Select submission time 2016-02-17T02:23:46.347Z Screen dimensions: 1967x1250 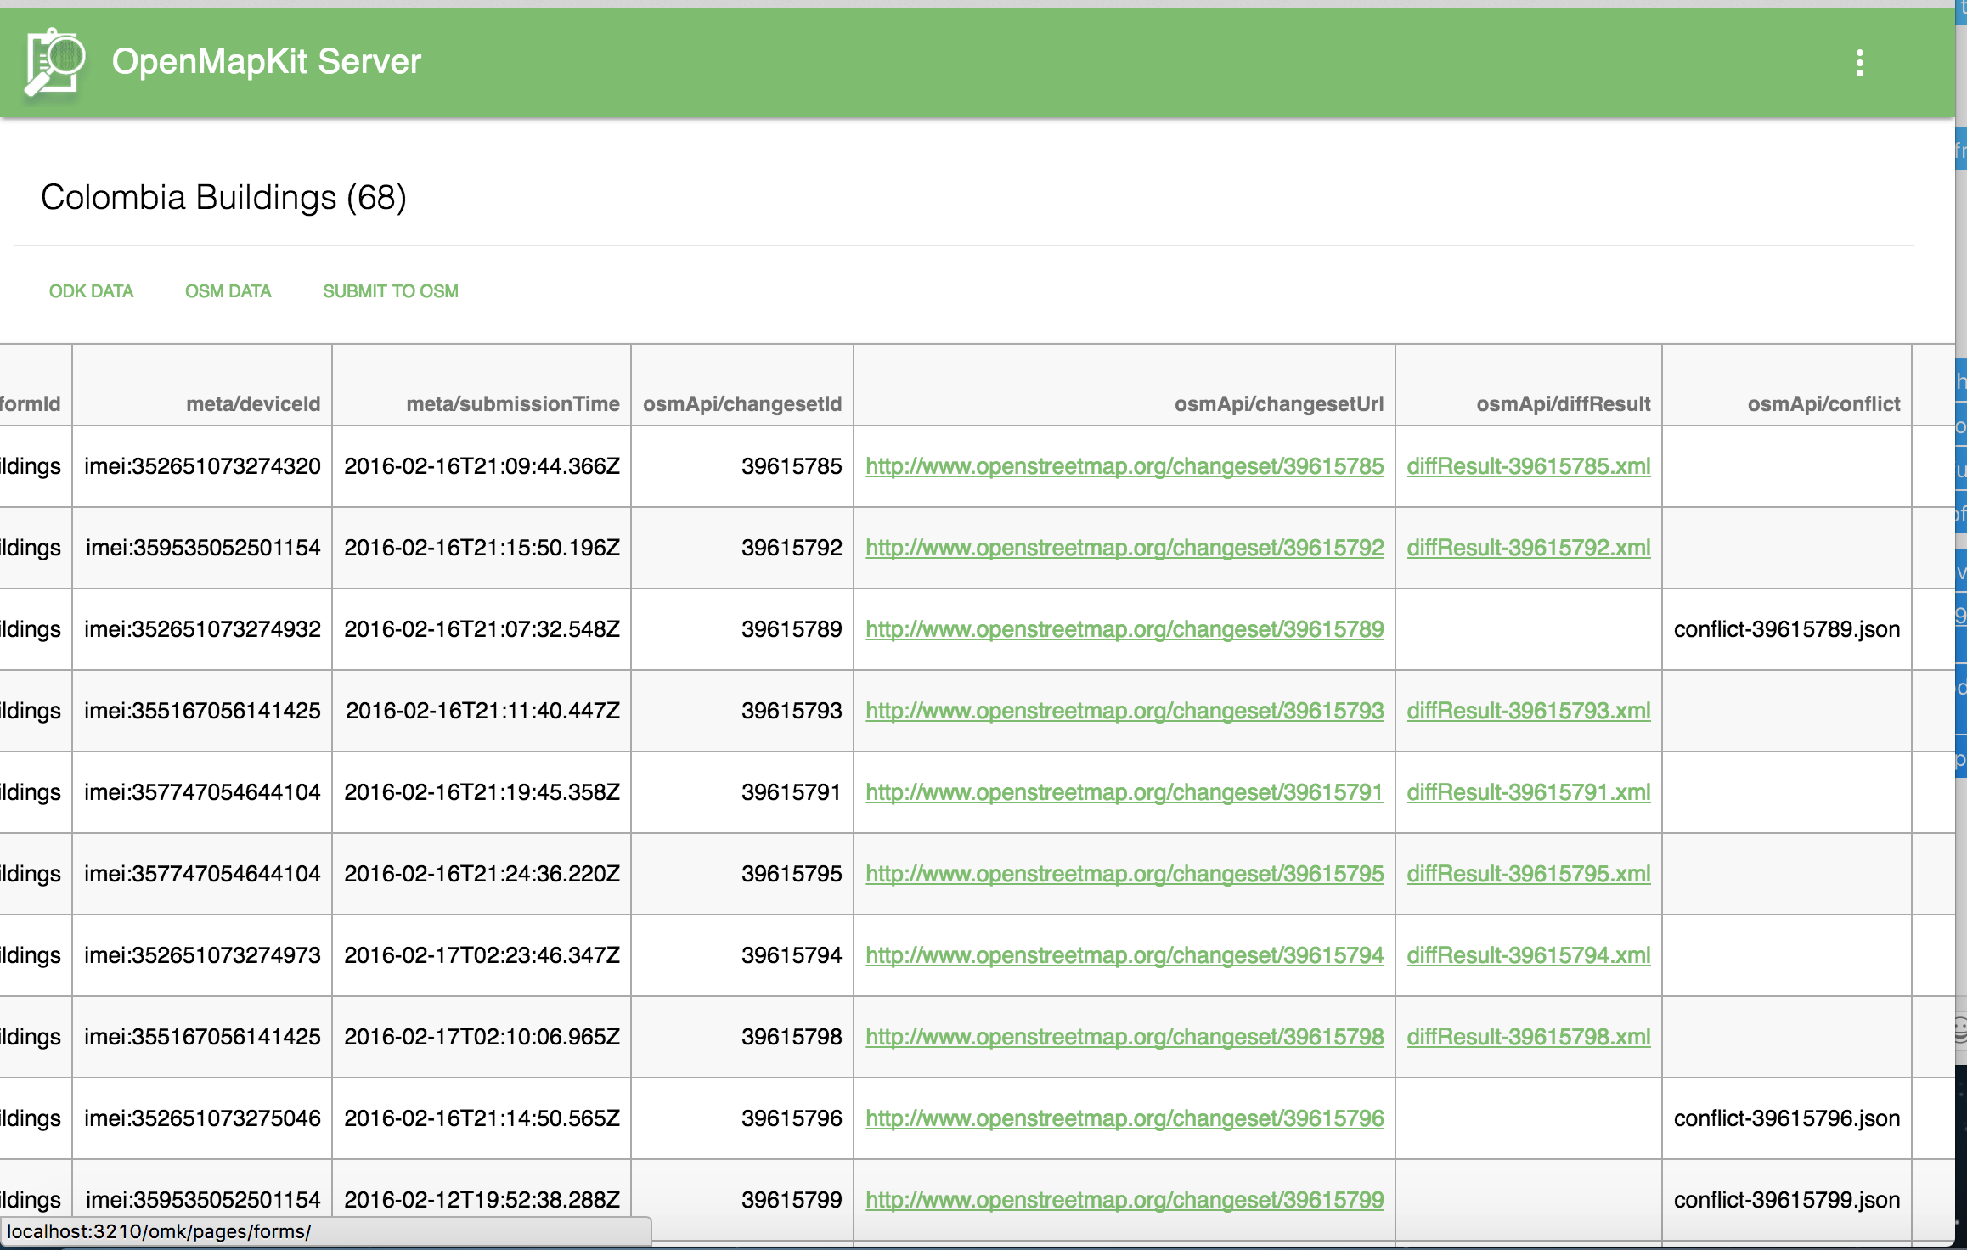coord(482,955)
